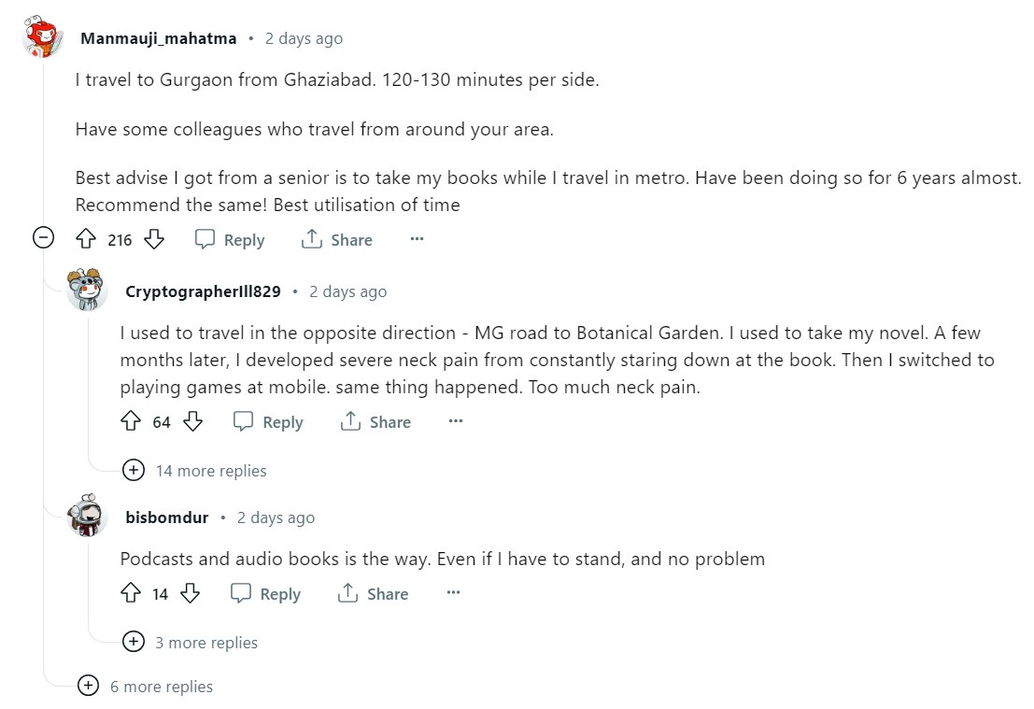Downvote CryptographerIll829's comment
This screenshot has width=1034, height=709.
pyautogui.click(x=193, y=422)
